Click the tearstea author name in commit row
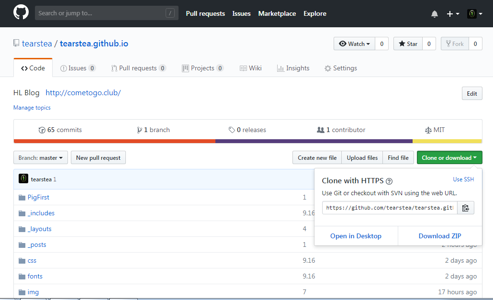 tap(41, 179)
